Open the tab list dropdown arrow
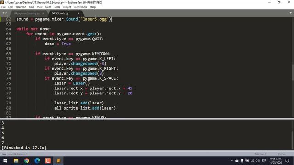The width and height of the screenshot is (294, 165). pyautogui.click(x=291, y=13)
